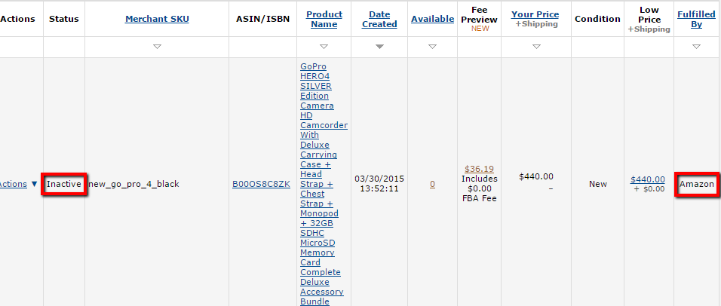Sort by Your Price column header
Screen dimensions: 721x306
click(x=535, y=14)
